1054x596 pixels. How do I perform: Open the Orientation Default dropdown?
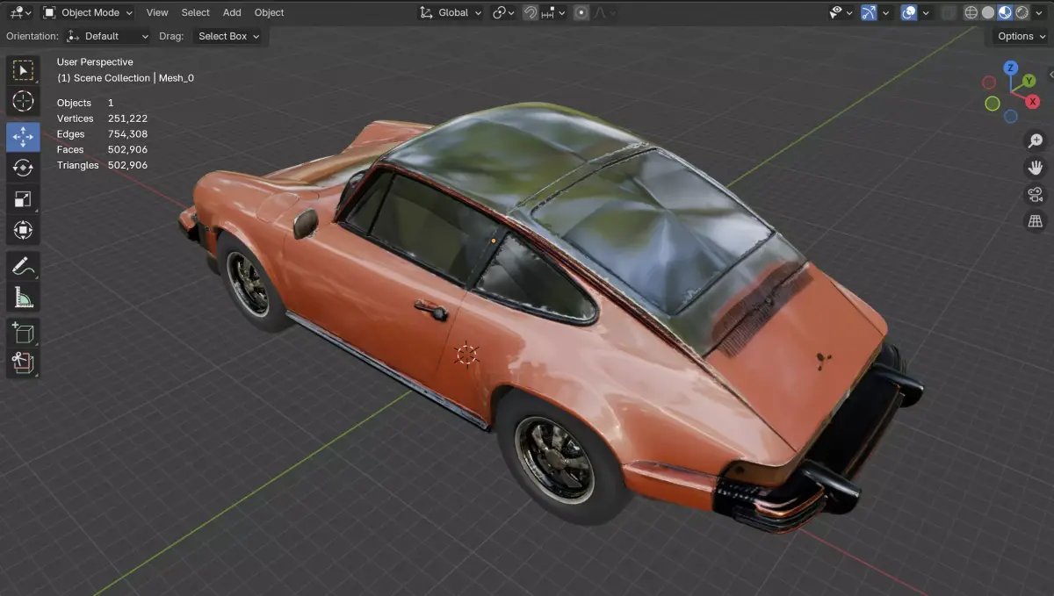108,36
